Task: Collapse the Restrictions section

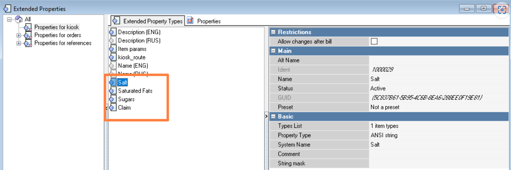Action: 273,32
